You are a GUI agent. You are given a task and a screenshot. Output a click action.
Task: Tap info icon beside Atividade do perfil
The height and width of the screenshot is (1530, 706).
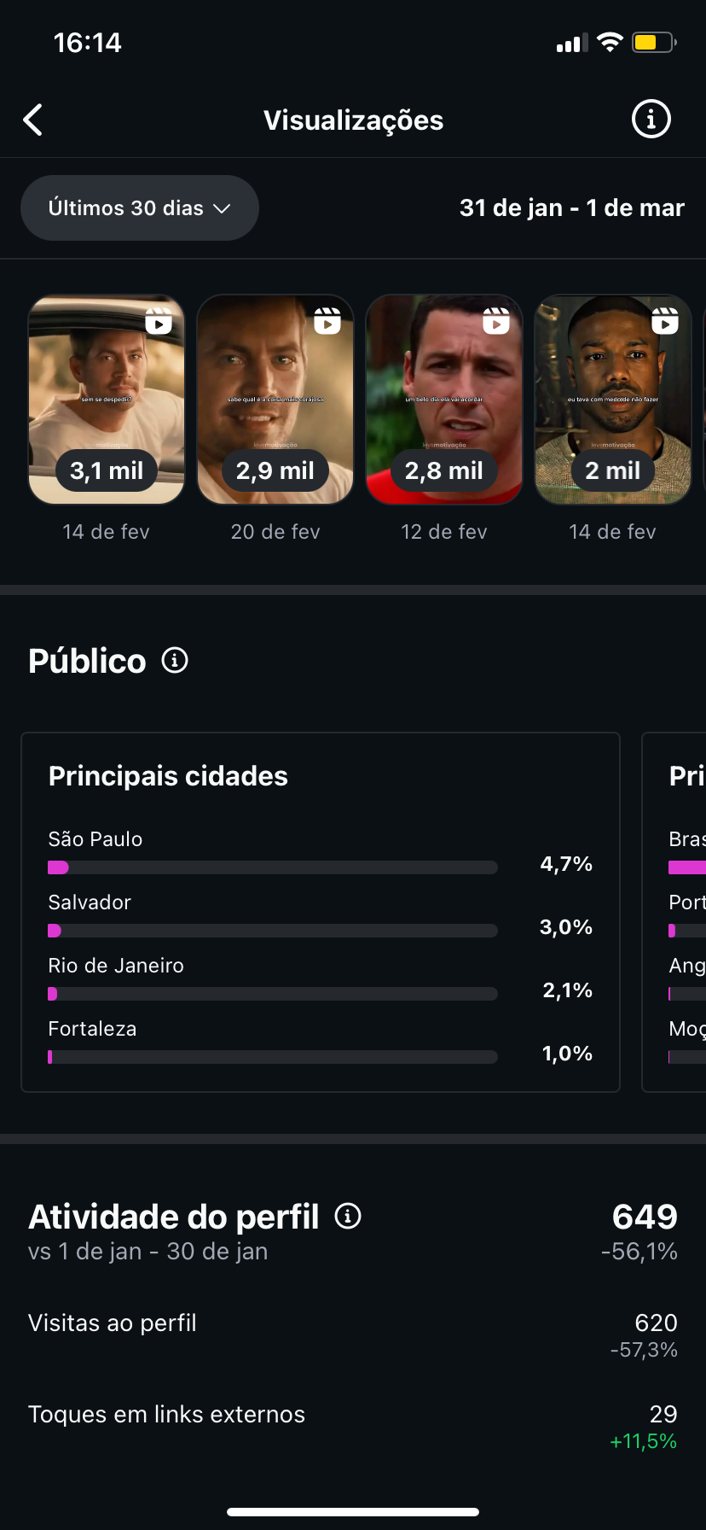click(x=348, y=1215)
